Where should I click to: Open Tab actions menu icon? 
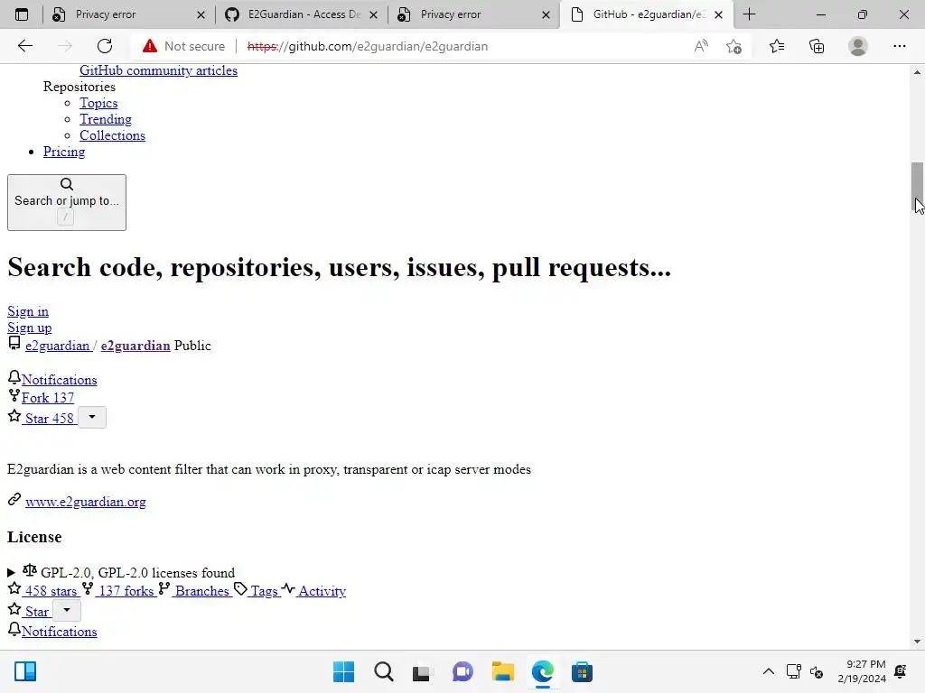tap(22, 14)
